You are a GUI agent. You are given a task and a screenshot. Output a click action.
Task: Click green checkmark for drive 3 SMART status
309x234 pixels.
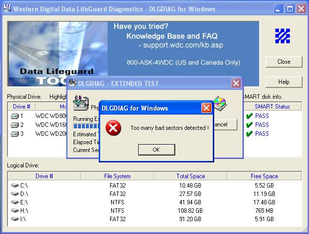249,134
